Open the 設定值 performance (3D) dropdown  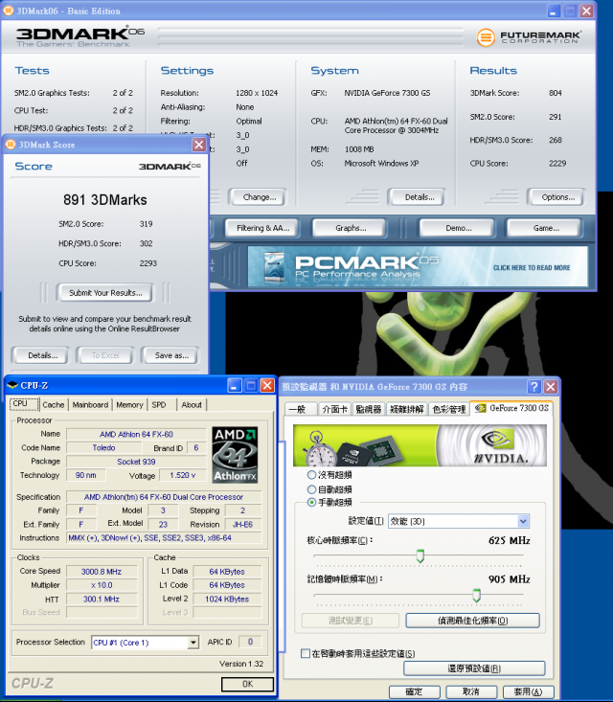coord(459,521)
